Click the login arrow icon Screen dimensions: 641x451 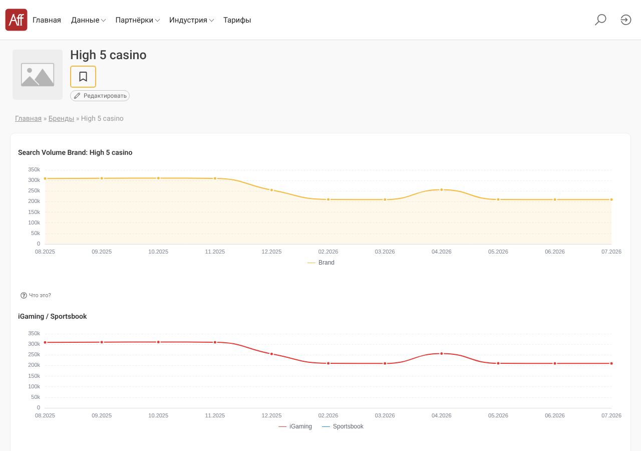(626, 20)
